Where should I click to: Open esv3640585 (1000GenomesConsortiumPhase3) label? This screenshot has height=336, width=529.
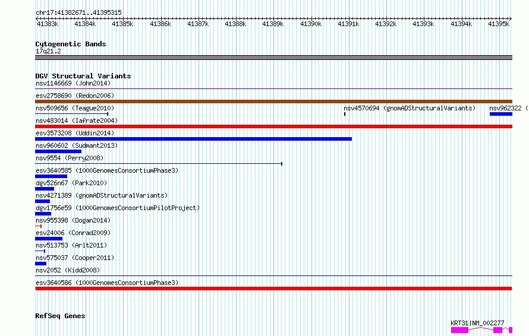tap(107, 170)
